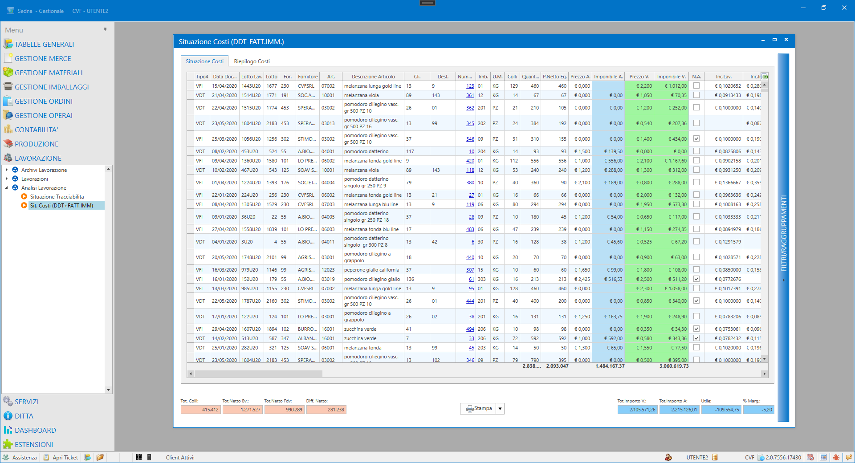
Task: Click the user key icon in status bar
Action: point(668,457)
